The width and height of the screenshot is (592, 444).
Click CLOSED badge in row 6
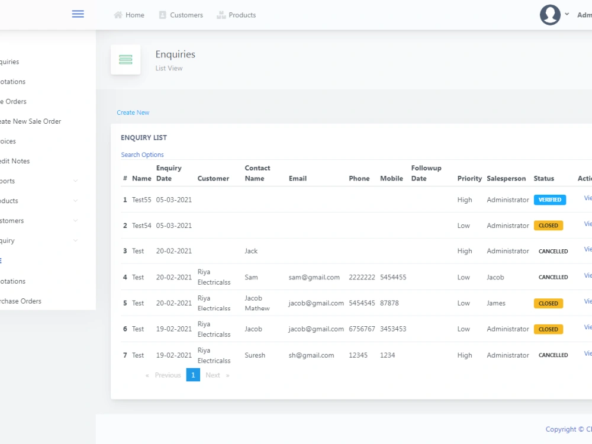548,329
